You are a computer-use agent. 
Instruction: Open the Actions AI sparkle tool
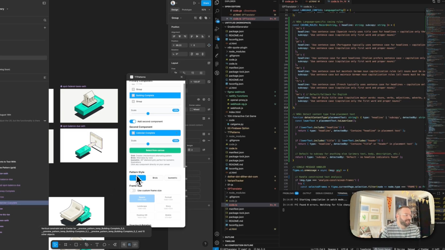115,244
